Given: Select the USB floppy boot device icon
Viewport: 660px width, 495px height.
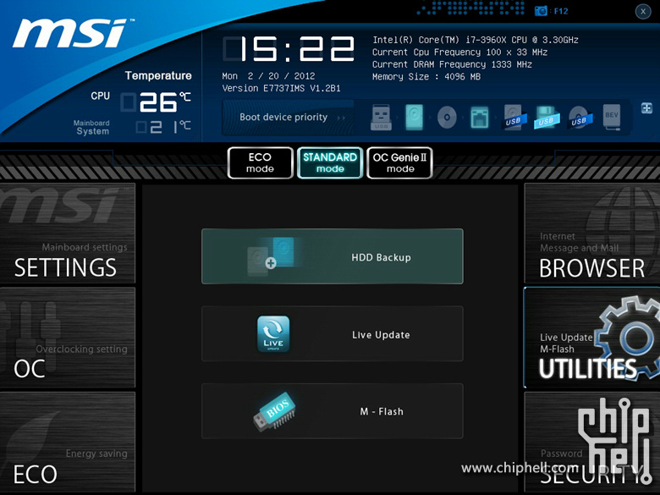Looking at the screenshot, I should coord(547,118).
